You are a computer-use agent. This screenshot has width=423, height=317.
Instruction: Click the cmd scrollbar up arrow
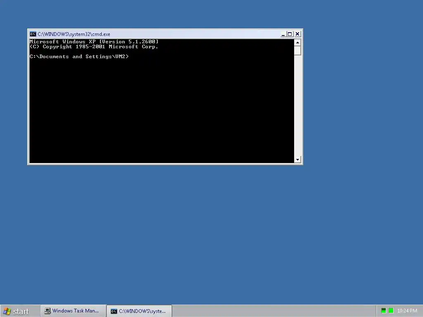click(x=297, y=43)
